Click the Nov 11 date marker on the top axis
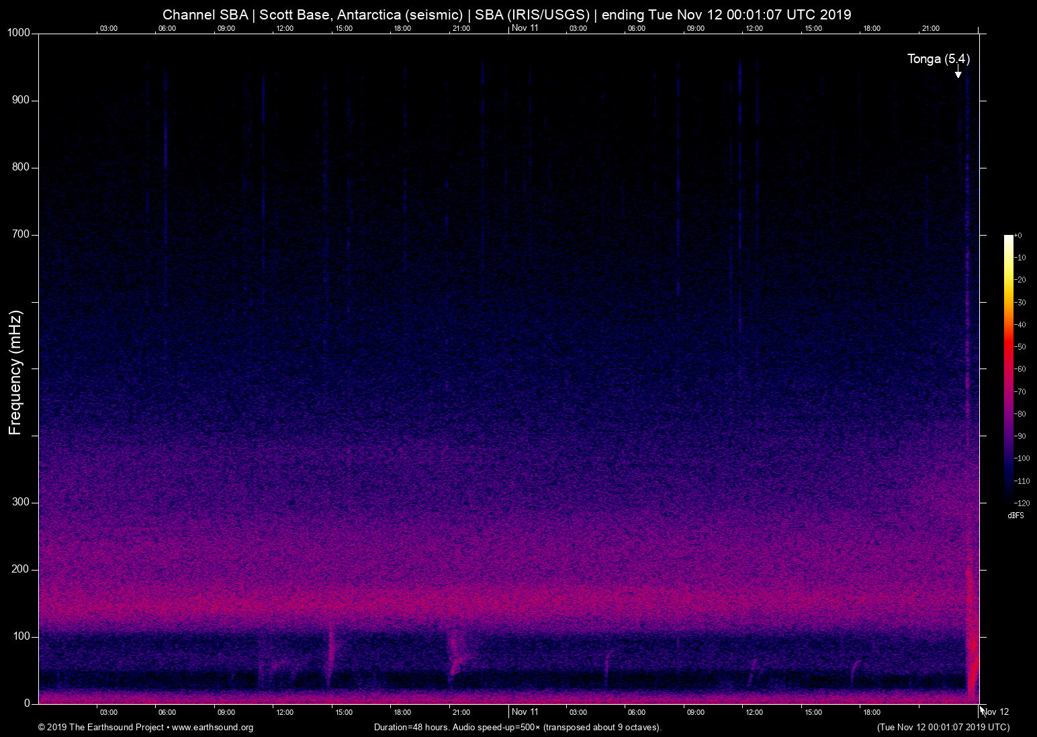The width and height of the screenshot is (1037, 737). pyautogui.click(x=525, y=28)
